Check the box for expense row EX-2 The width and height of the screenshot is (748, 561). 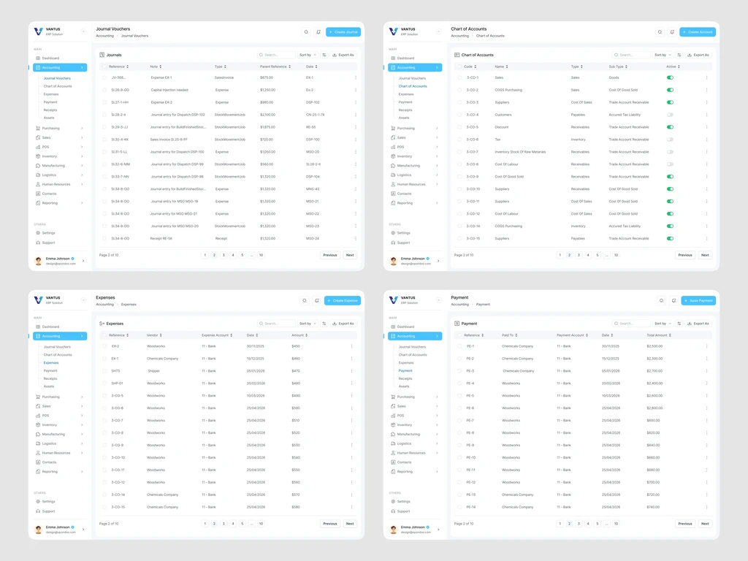pos(104,346)
